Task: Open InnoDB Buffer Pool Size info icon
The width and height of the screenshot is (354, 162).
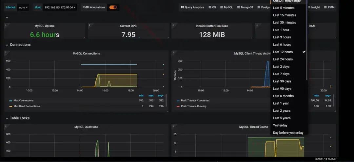Action: click(173, 25)
